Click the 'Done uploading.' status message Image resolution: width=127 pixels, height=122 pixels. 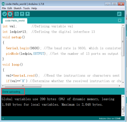(x=12, y=92)
